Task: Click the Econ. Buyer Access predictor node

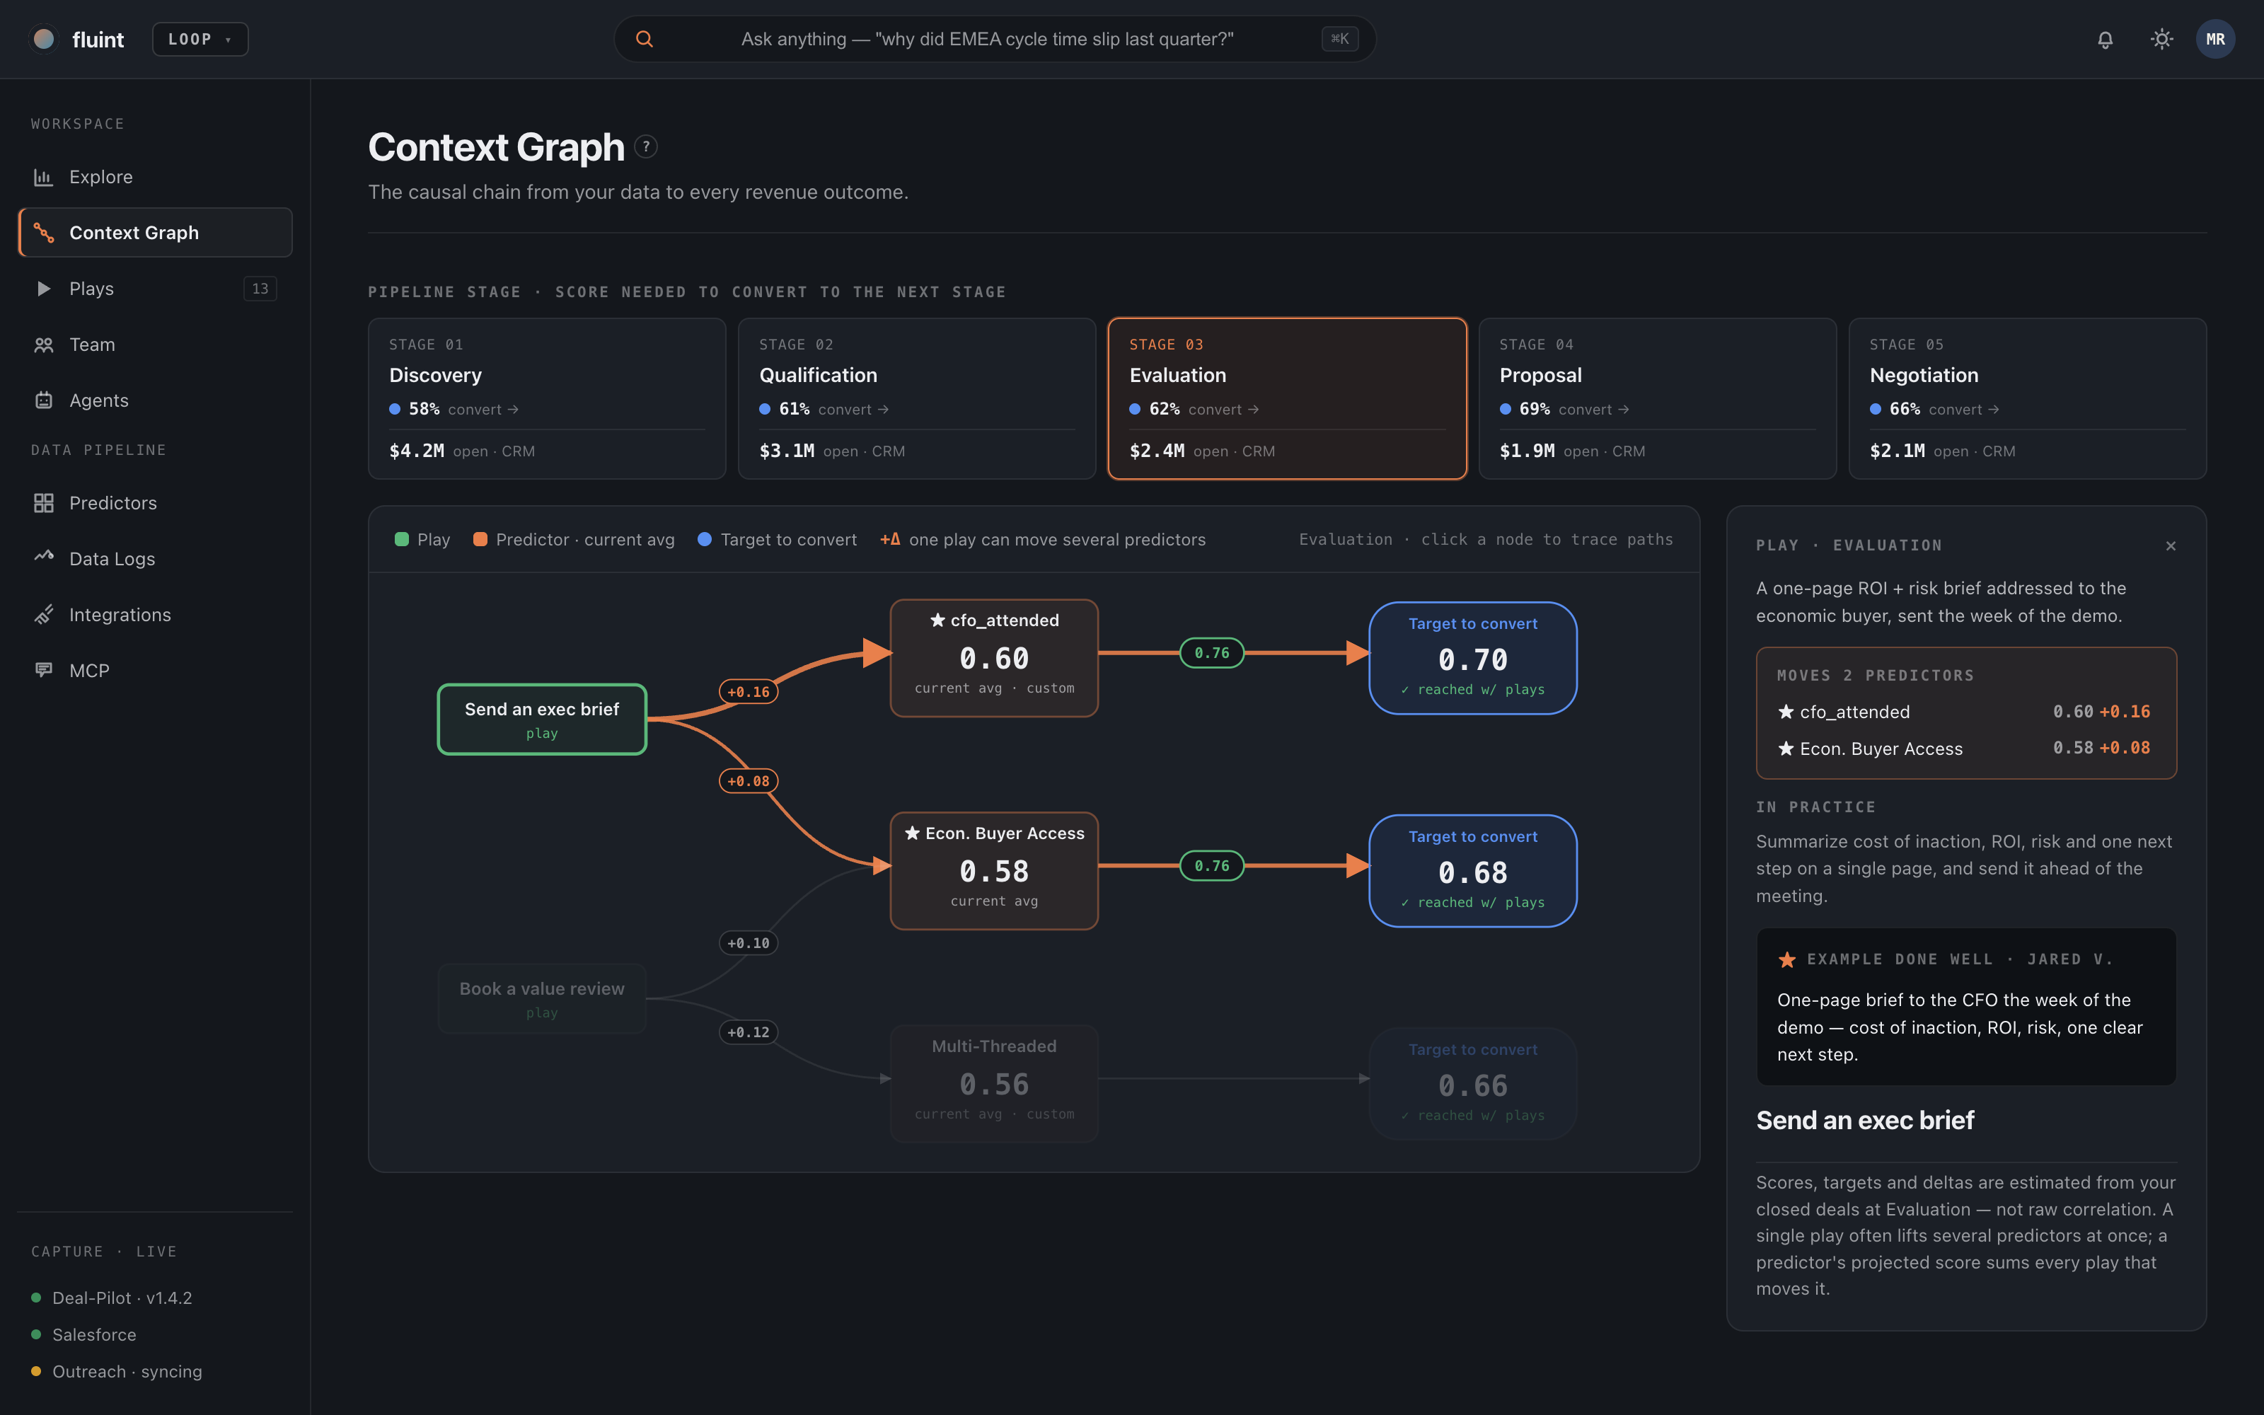Action: pos(993,870)
